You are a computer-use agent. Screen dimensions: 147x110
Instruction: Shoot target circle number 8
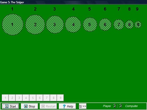(x=129, y=24)
